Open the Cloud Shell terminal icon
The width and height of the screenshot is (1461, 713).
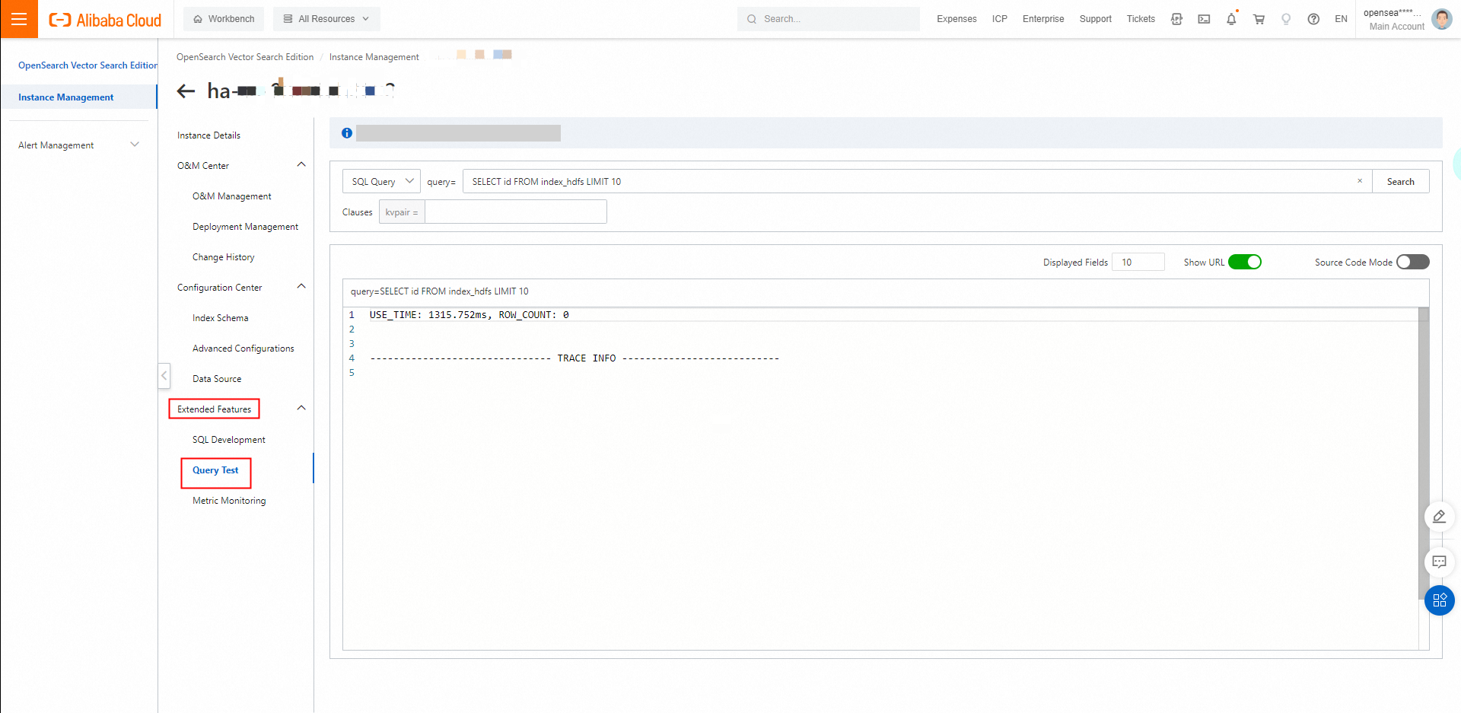[x=1204, y=19]
